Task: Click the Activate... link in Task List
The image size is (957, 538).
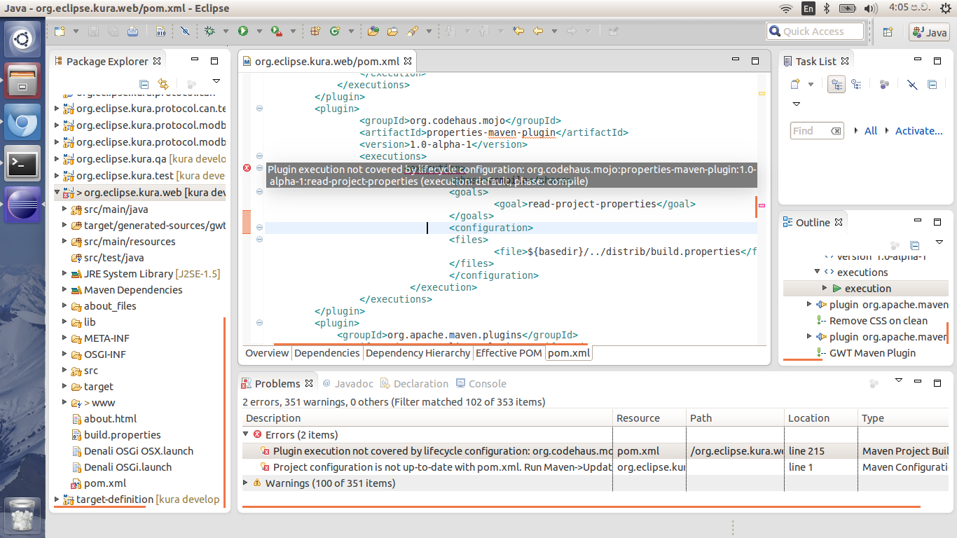Action: click(918, 131)
